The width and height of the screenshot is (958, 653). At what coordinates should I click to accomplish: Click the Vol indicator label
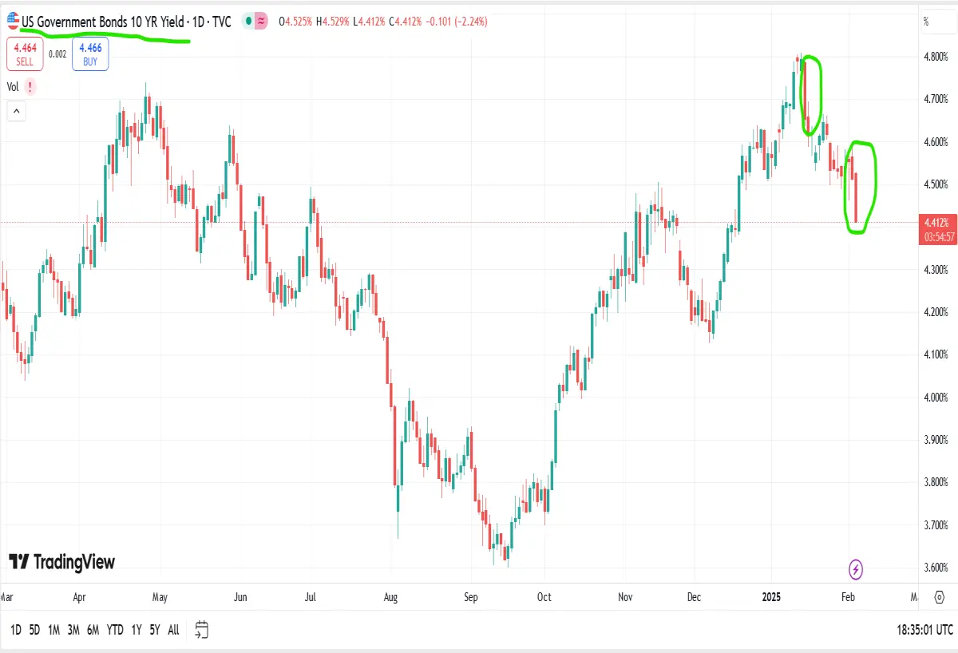14,86
